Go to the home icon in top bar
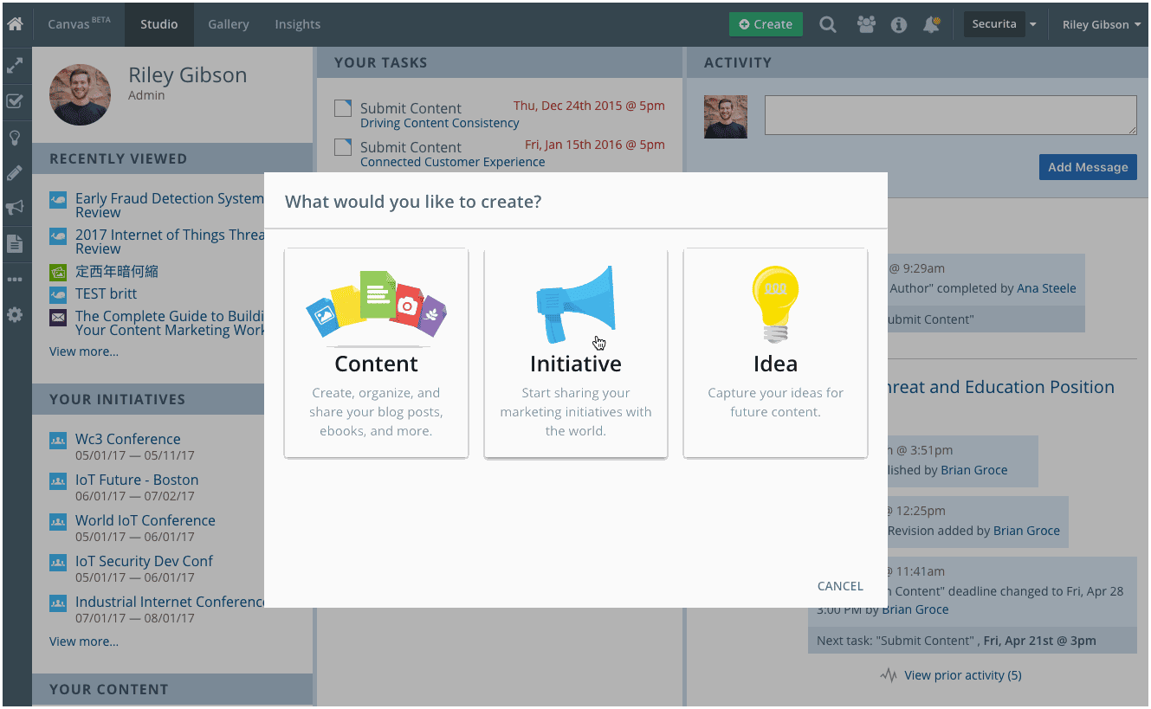The height and width of the screenshot is (709, 1151). (15, 24)
